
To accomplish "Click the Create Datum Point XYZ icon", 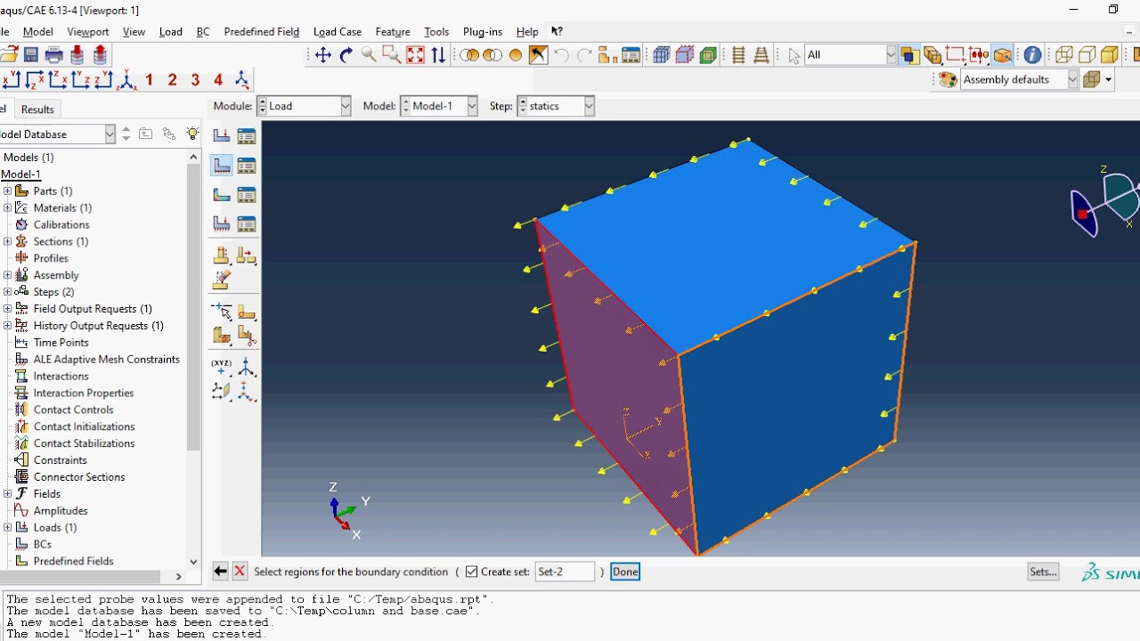I will [222, 367].
